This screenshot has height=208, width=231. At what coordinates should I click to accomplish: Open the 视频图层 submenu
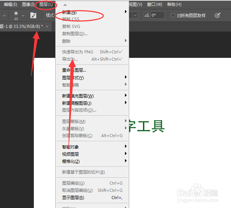click(92, 154)
